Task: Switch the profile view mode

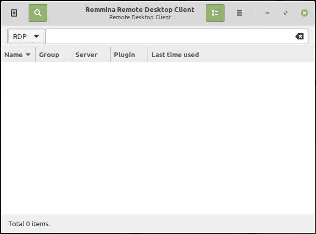Action: (x=215, y=13)
